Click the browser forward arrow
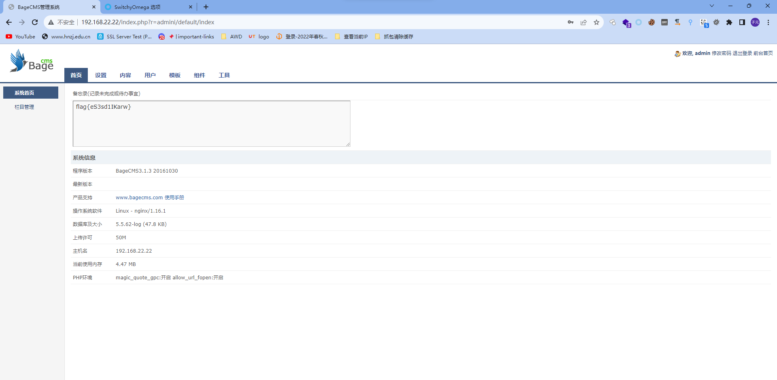Image resolution: width=777 pixels, height=380 pixels. [x=22, y=22]
